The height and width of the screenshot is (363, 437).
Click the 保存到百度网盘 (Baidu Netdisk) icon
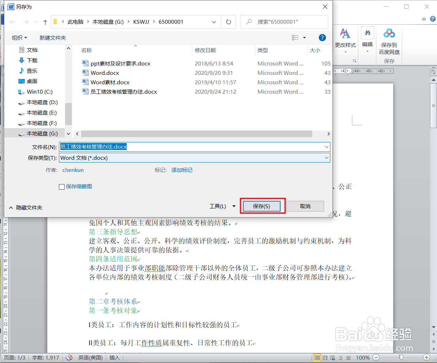389,33
